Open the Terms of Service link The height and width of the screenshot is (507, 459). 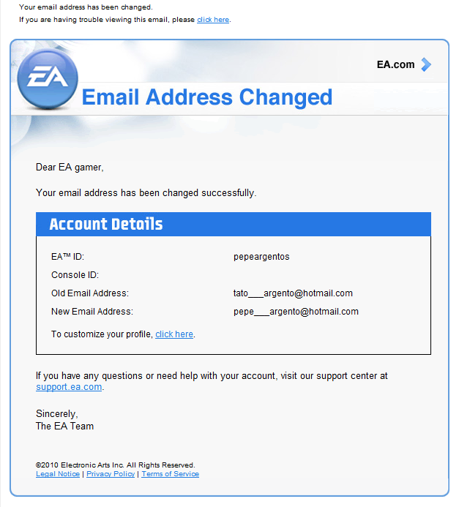tap(170, 473)
